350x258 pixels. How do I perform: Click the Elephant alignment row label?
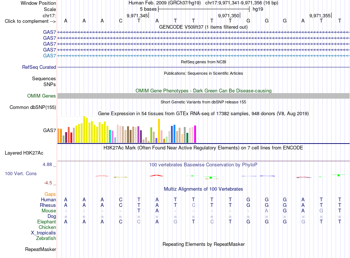pos(47,222)
